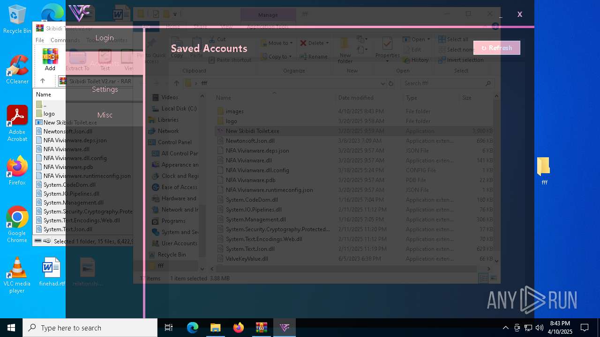Viewport: 600px width, 337px height.
Task: Open CCleaner desktop shortcut
Action: coord(17,69)
